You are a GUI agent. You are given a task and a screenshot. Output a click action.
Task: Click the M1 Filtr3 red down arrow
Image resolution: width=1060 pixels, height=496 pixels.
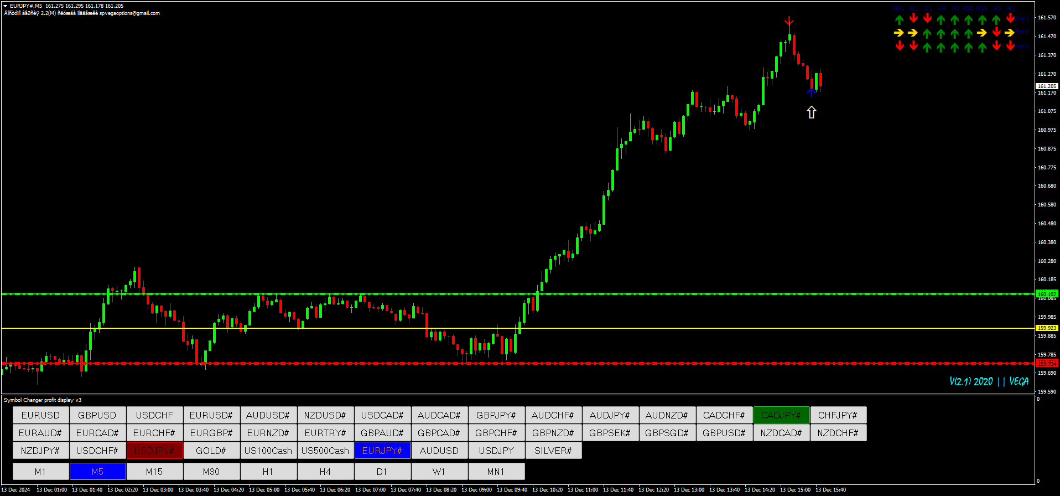pyautogui.click(x=1010, y=46)
